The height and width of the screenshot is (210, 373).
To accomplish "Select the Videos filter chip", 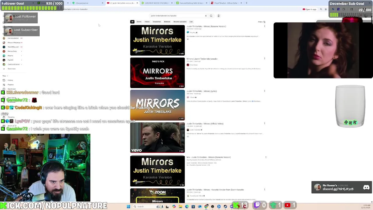I will pos(147,22).
